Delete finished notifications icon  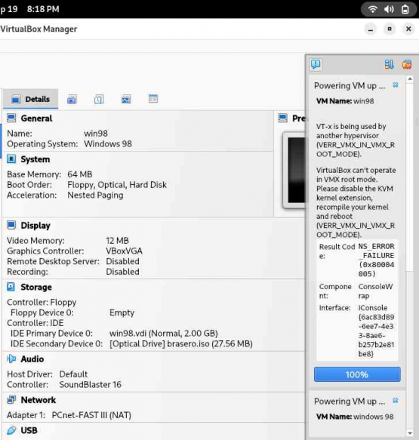click(x=407, y=65)
